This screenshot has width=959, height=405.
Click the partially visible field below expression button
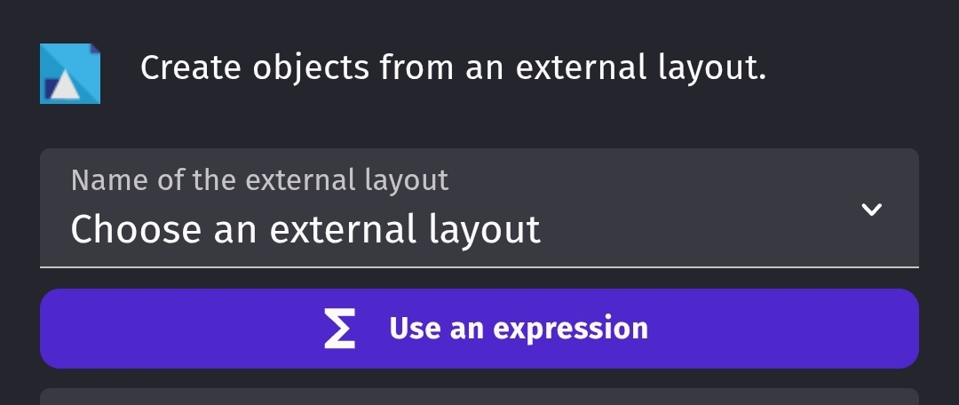(479, 396)
